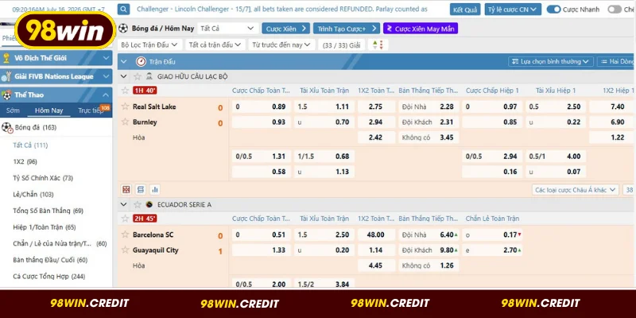Select Lẻ/Chẵn (103) bet type

click(x=33, y=194)
